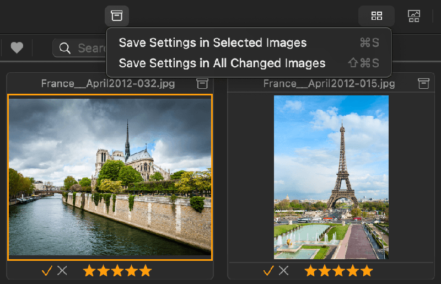Click the France__April2012-032.jpg file name
The image size is (441, 284).
click(x=108, y=84)
